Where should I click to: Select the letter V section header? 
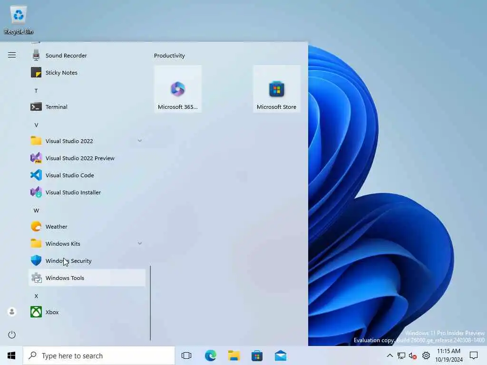point(36,125)
